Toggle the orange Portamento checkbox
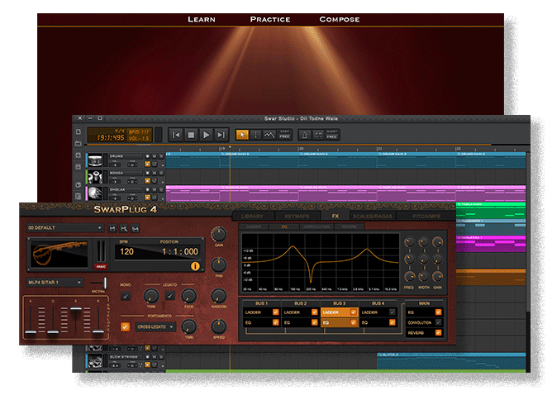Image resolution: width=552 pixels, height=405 pixels. [126, 326]
